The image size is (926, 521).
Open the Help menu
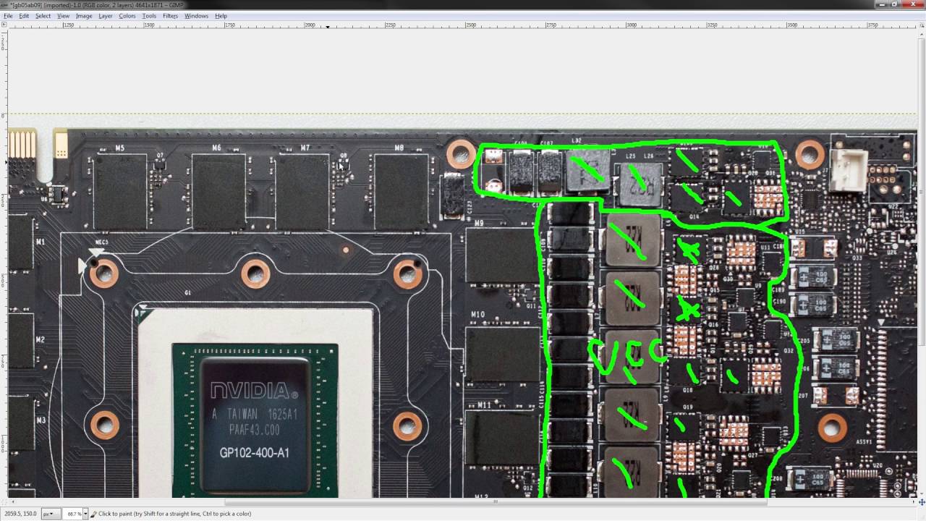[x=221, y=16]
